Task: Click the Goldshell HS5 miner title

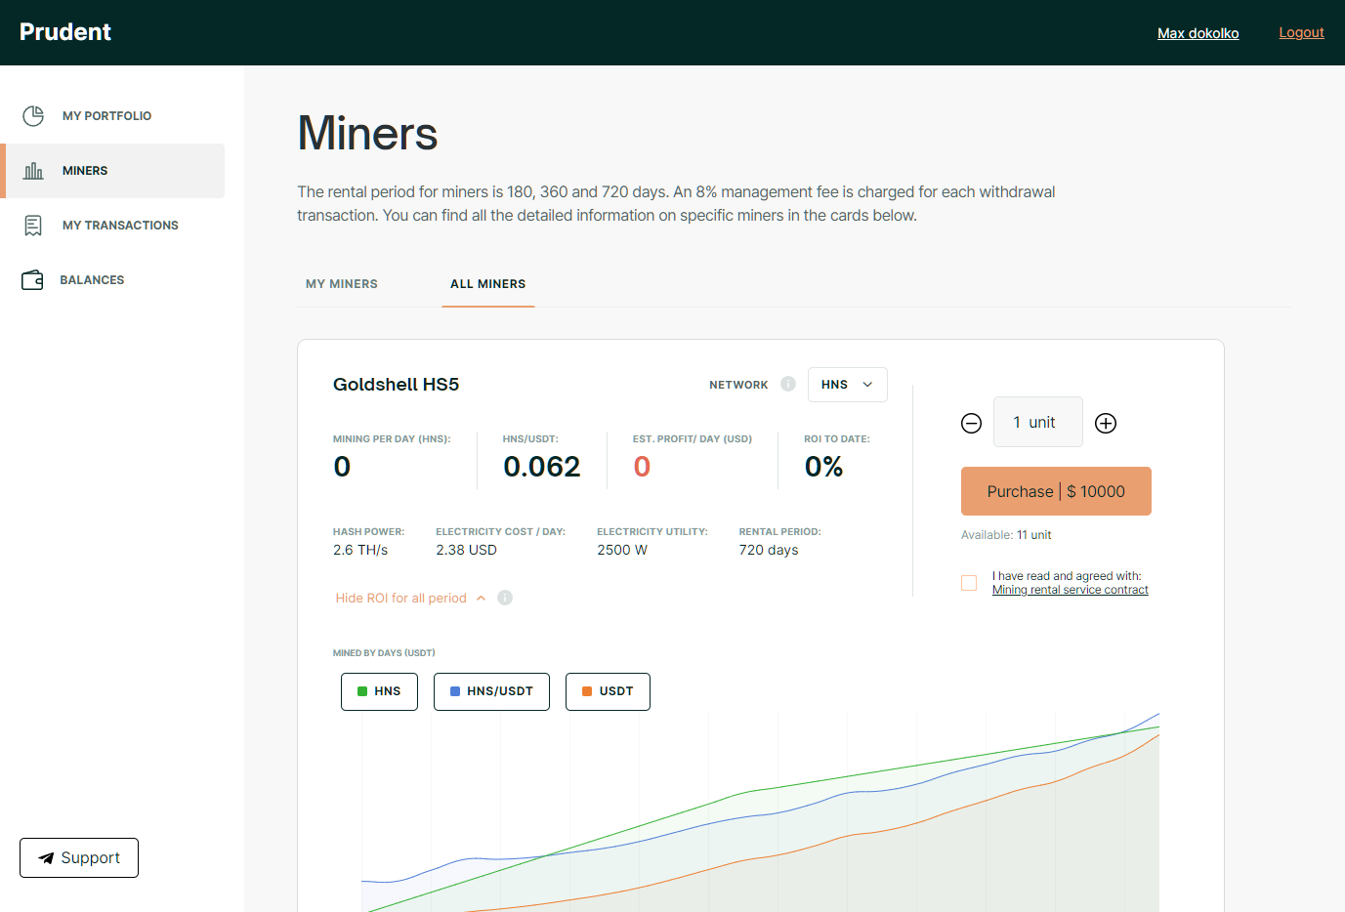Action: point(397,385)
